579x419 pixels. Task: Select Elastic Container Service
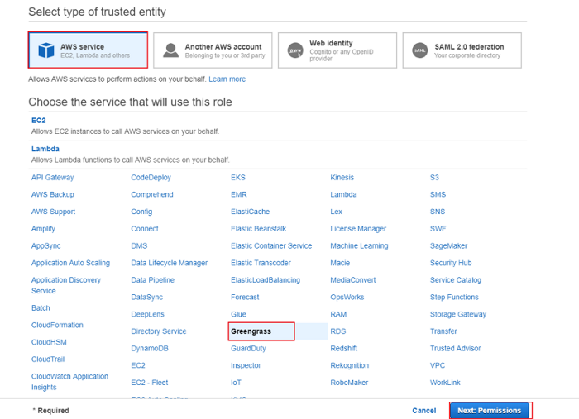pyautogui.click(x=271, y=245)
